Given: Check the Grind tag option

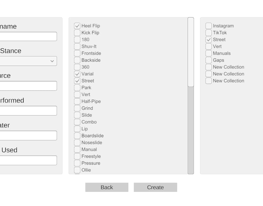Looking at the screenshot, I should 77,108.
